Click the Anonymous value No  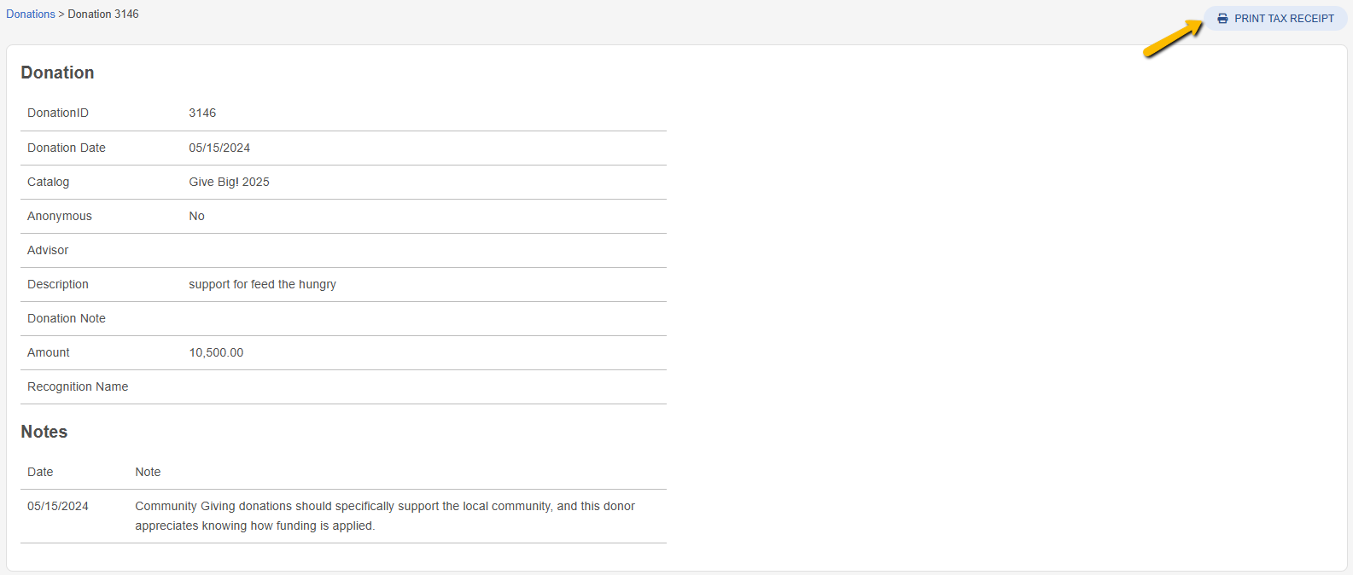[196, 216]
